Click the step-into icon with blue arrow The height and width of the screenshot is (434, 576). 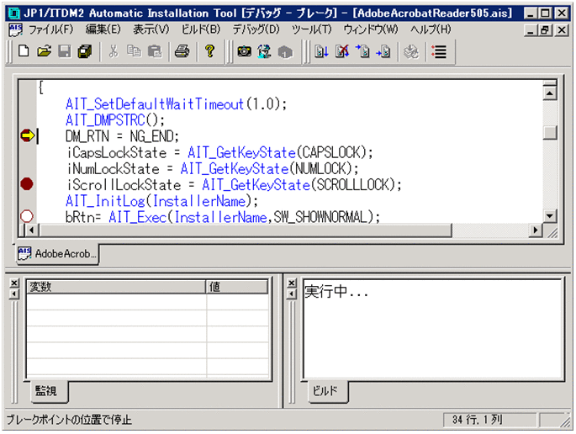pos(362,51)
